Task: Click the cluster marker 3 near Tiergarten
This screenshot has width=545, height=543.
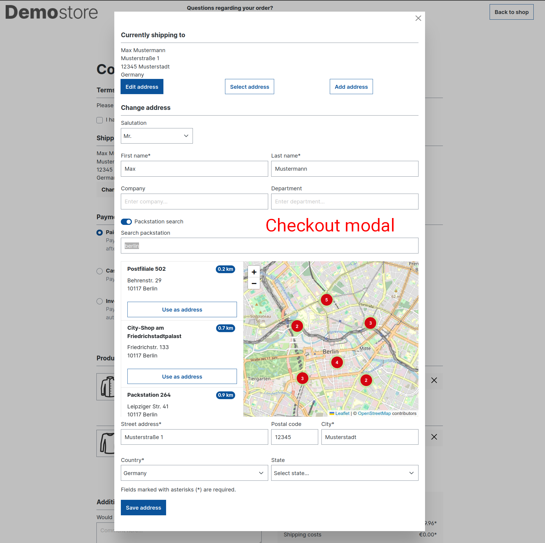Action: (302, 378)
